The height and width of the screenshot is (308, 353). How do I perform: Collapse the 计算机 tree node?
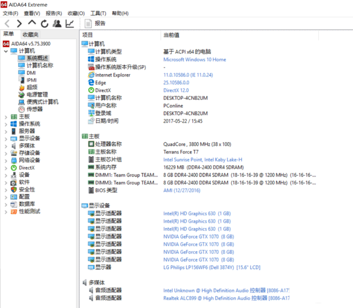[x=6, y=51]
